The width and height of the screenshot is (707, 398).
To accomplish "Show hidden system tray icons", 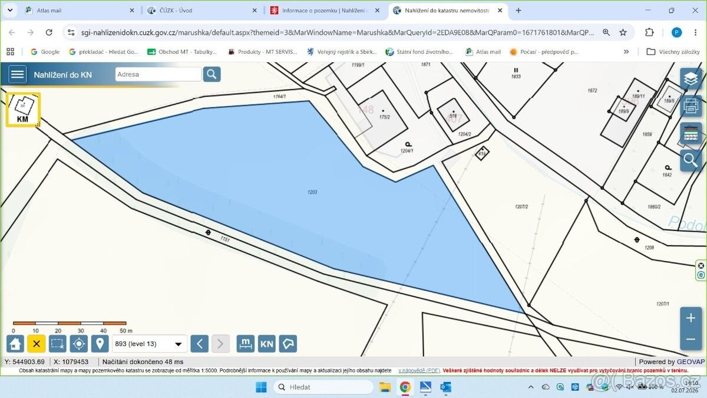I will tap(531, 387).
